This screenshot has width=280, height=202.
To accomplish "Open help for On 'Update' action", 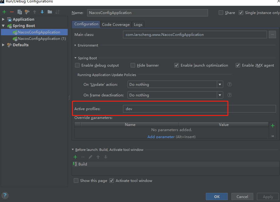I will (x=230, y=84).
